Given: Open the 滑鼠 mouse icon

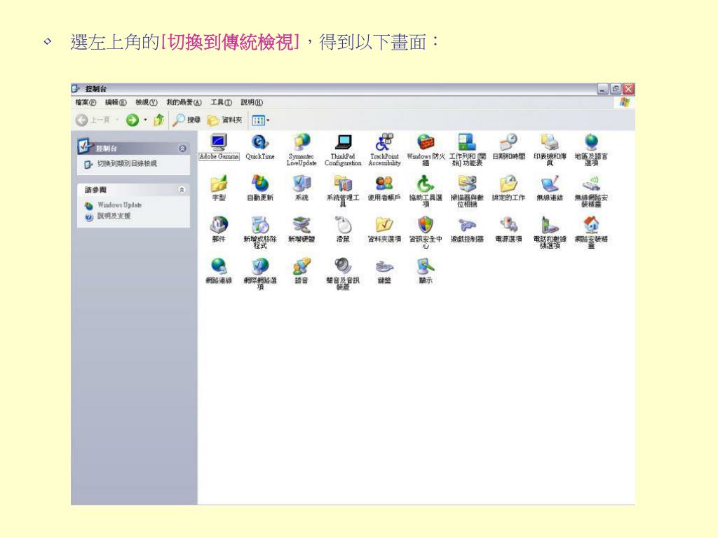Looking at the screenshot, I should pyautogui.click(x=343, y=229).
